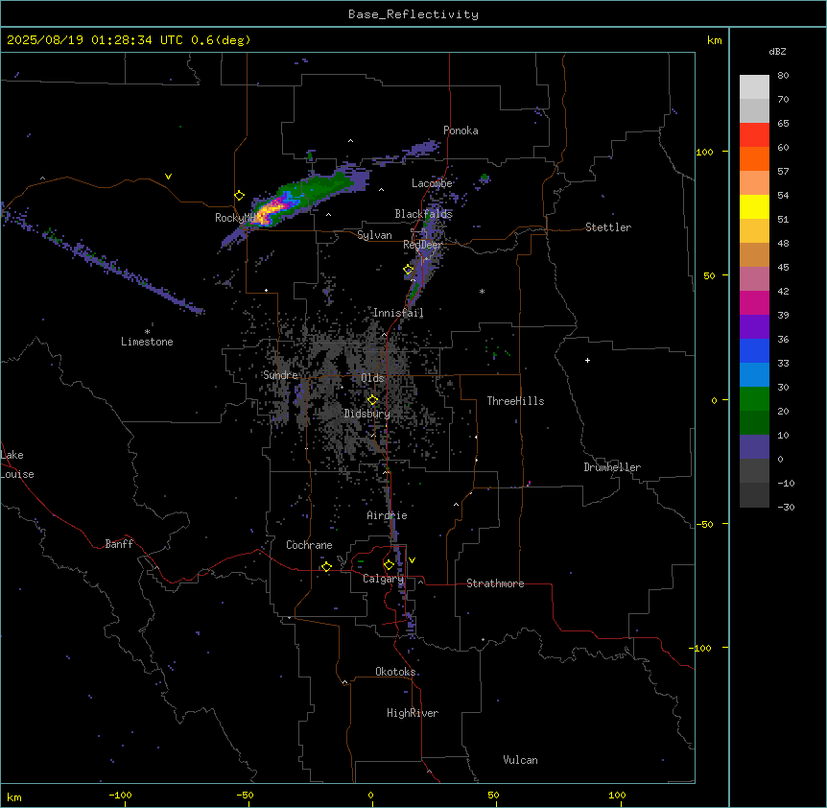
Task: Click the Okotoks label
Action: pos(395,672)
